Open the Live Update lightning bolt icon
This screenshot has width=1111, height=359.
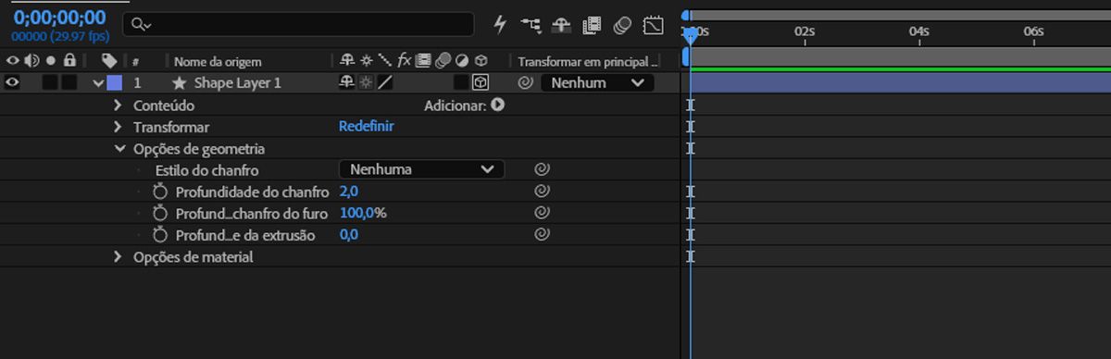click(x=501, y=25)
